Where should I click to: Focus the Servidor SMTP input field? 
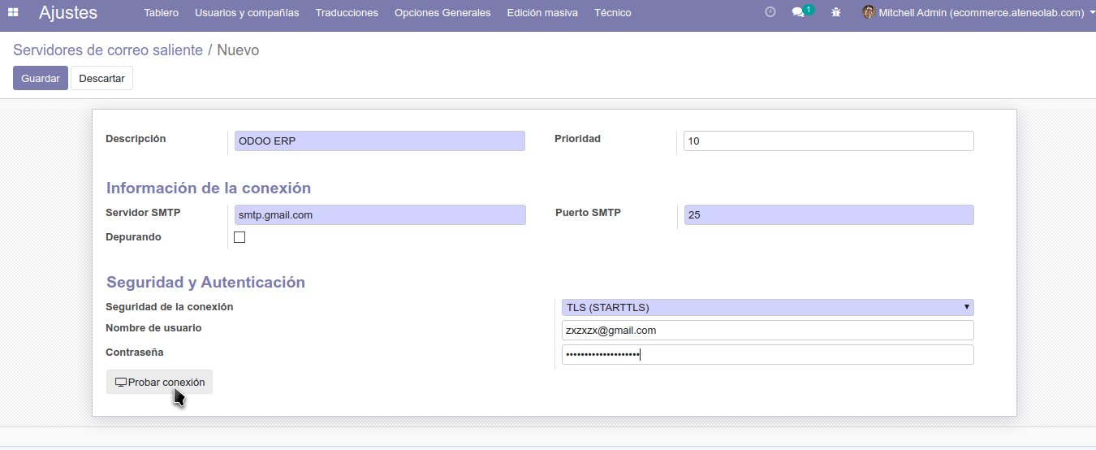pyautogui.click(x=380, y=214)
